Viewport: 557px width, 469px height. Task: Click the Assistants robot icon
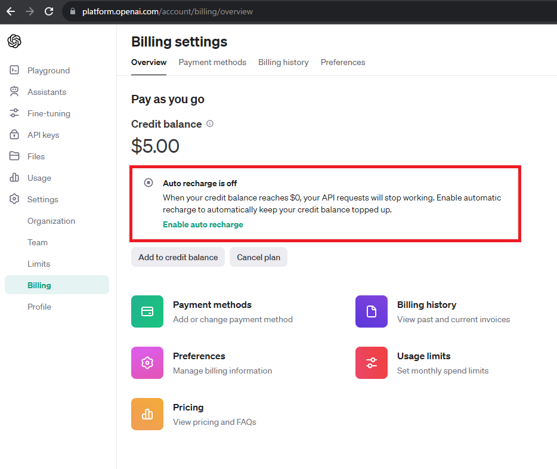[14, 92]
